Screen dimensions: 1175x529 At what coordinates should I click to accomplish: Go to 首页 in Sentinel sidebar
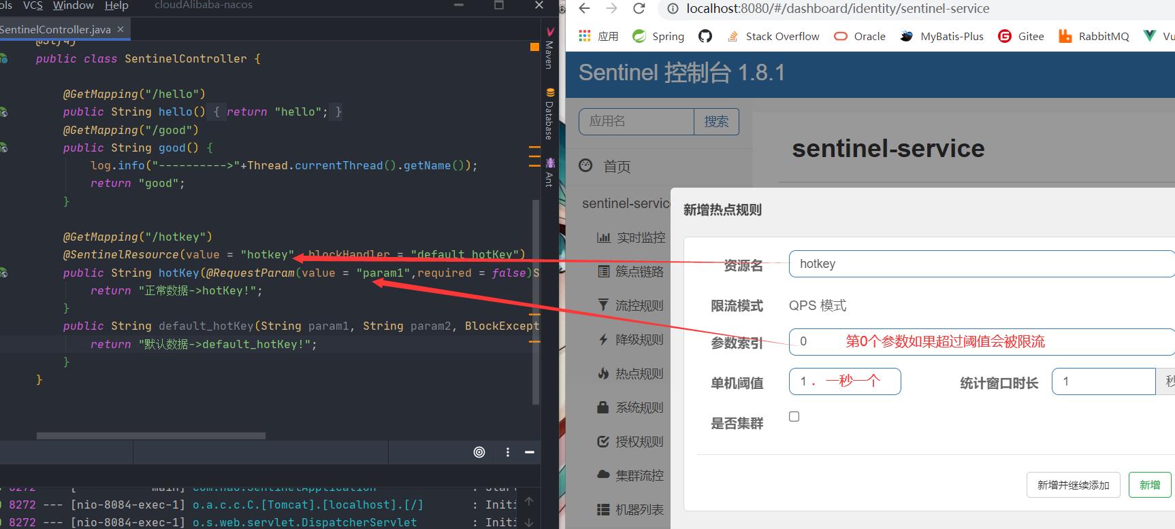pos(605,166)
